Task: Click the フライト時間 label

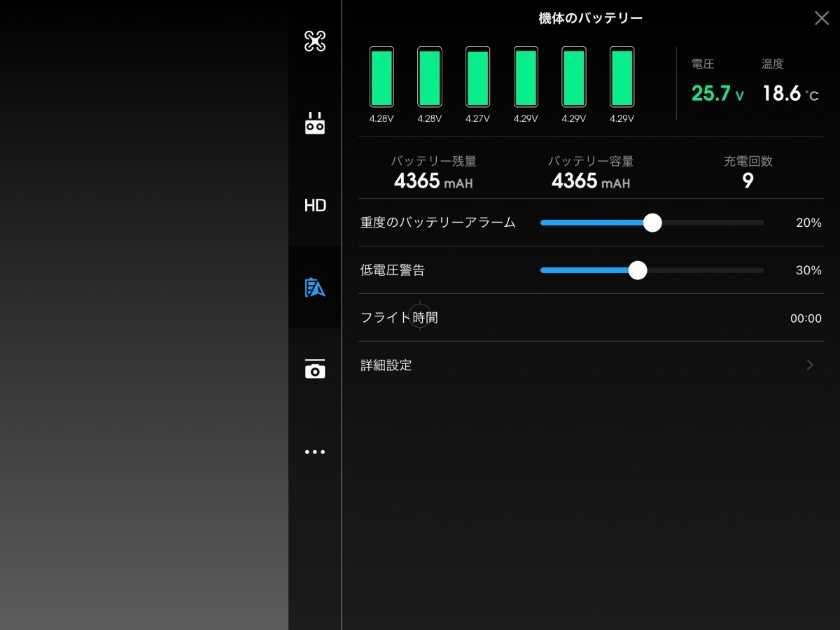Action: 399,318
